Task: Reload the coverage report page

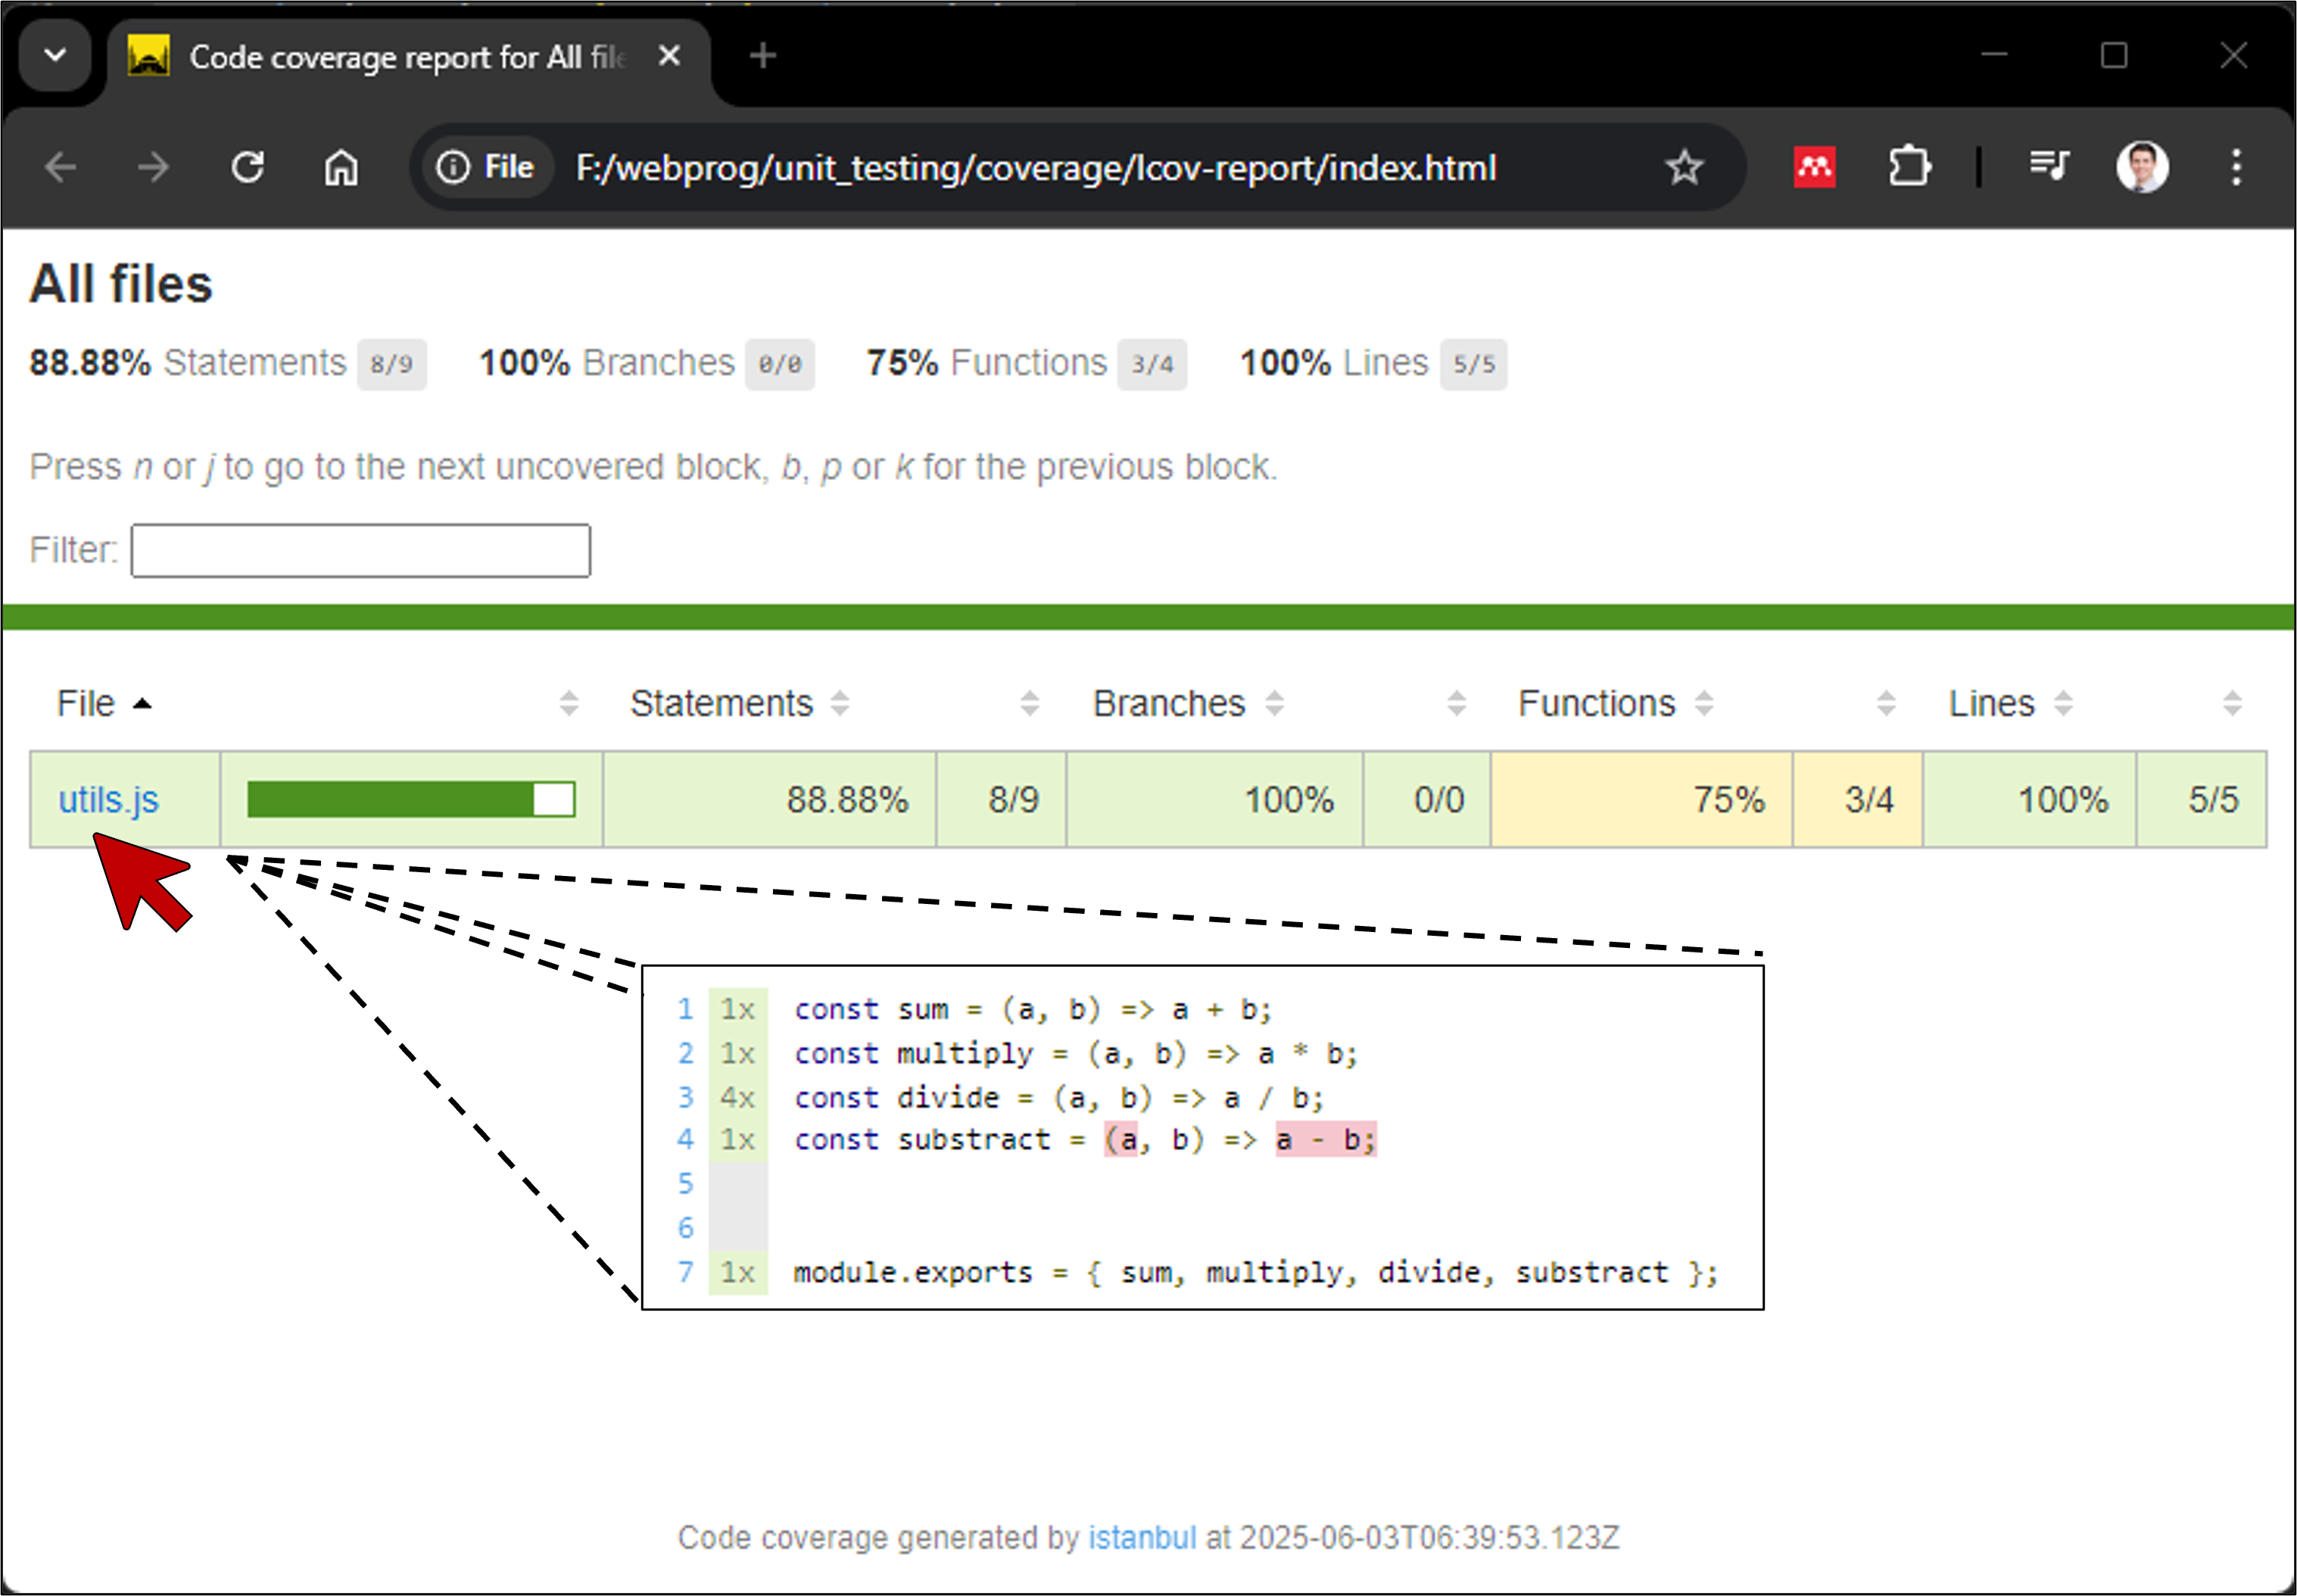Action: click(248, 167)
